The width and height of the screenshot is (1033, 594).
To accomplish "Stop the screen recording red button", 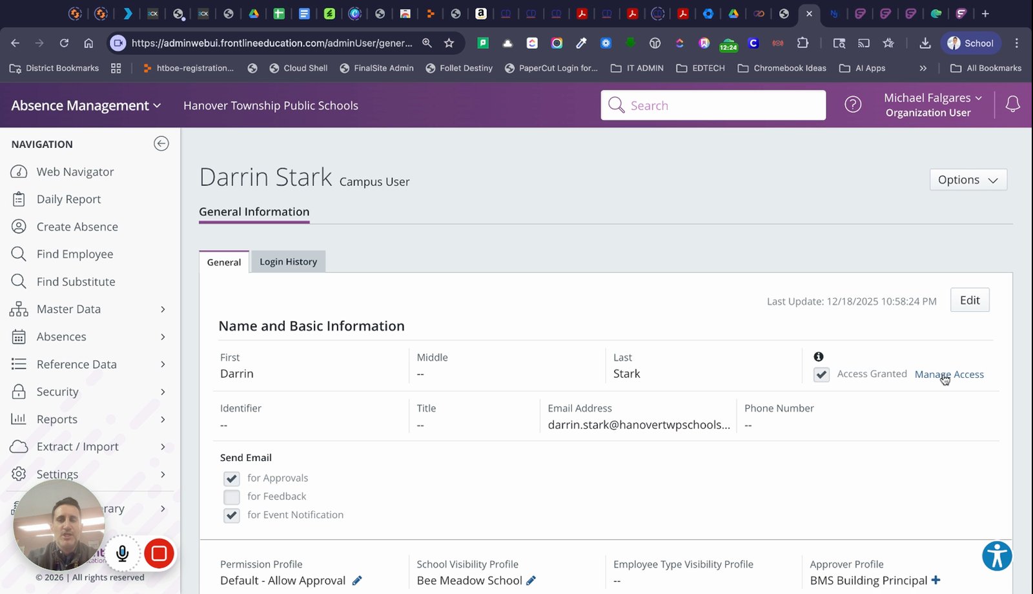I will tap(159, 553).
